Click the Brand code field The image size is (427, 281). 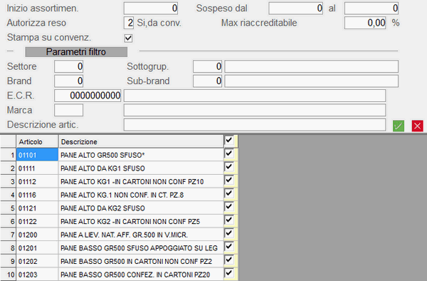coord(68,81)
